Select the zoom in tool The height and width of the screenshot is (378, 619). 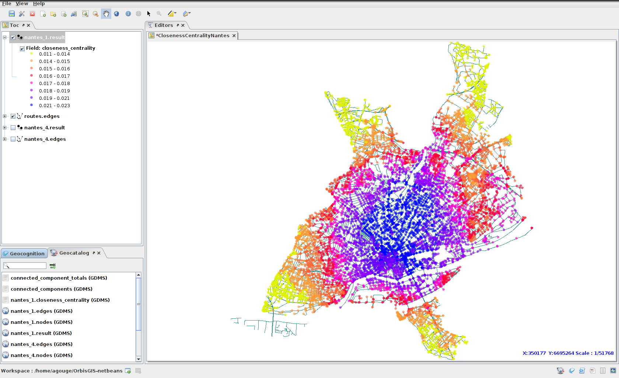(85, 14)
